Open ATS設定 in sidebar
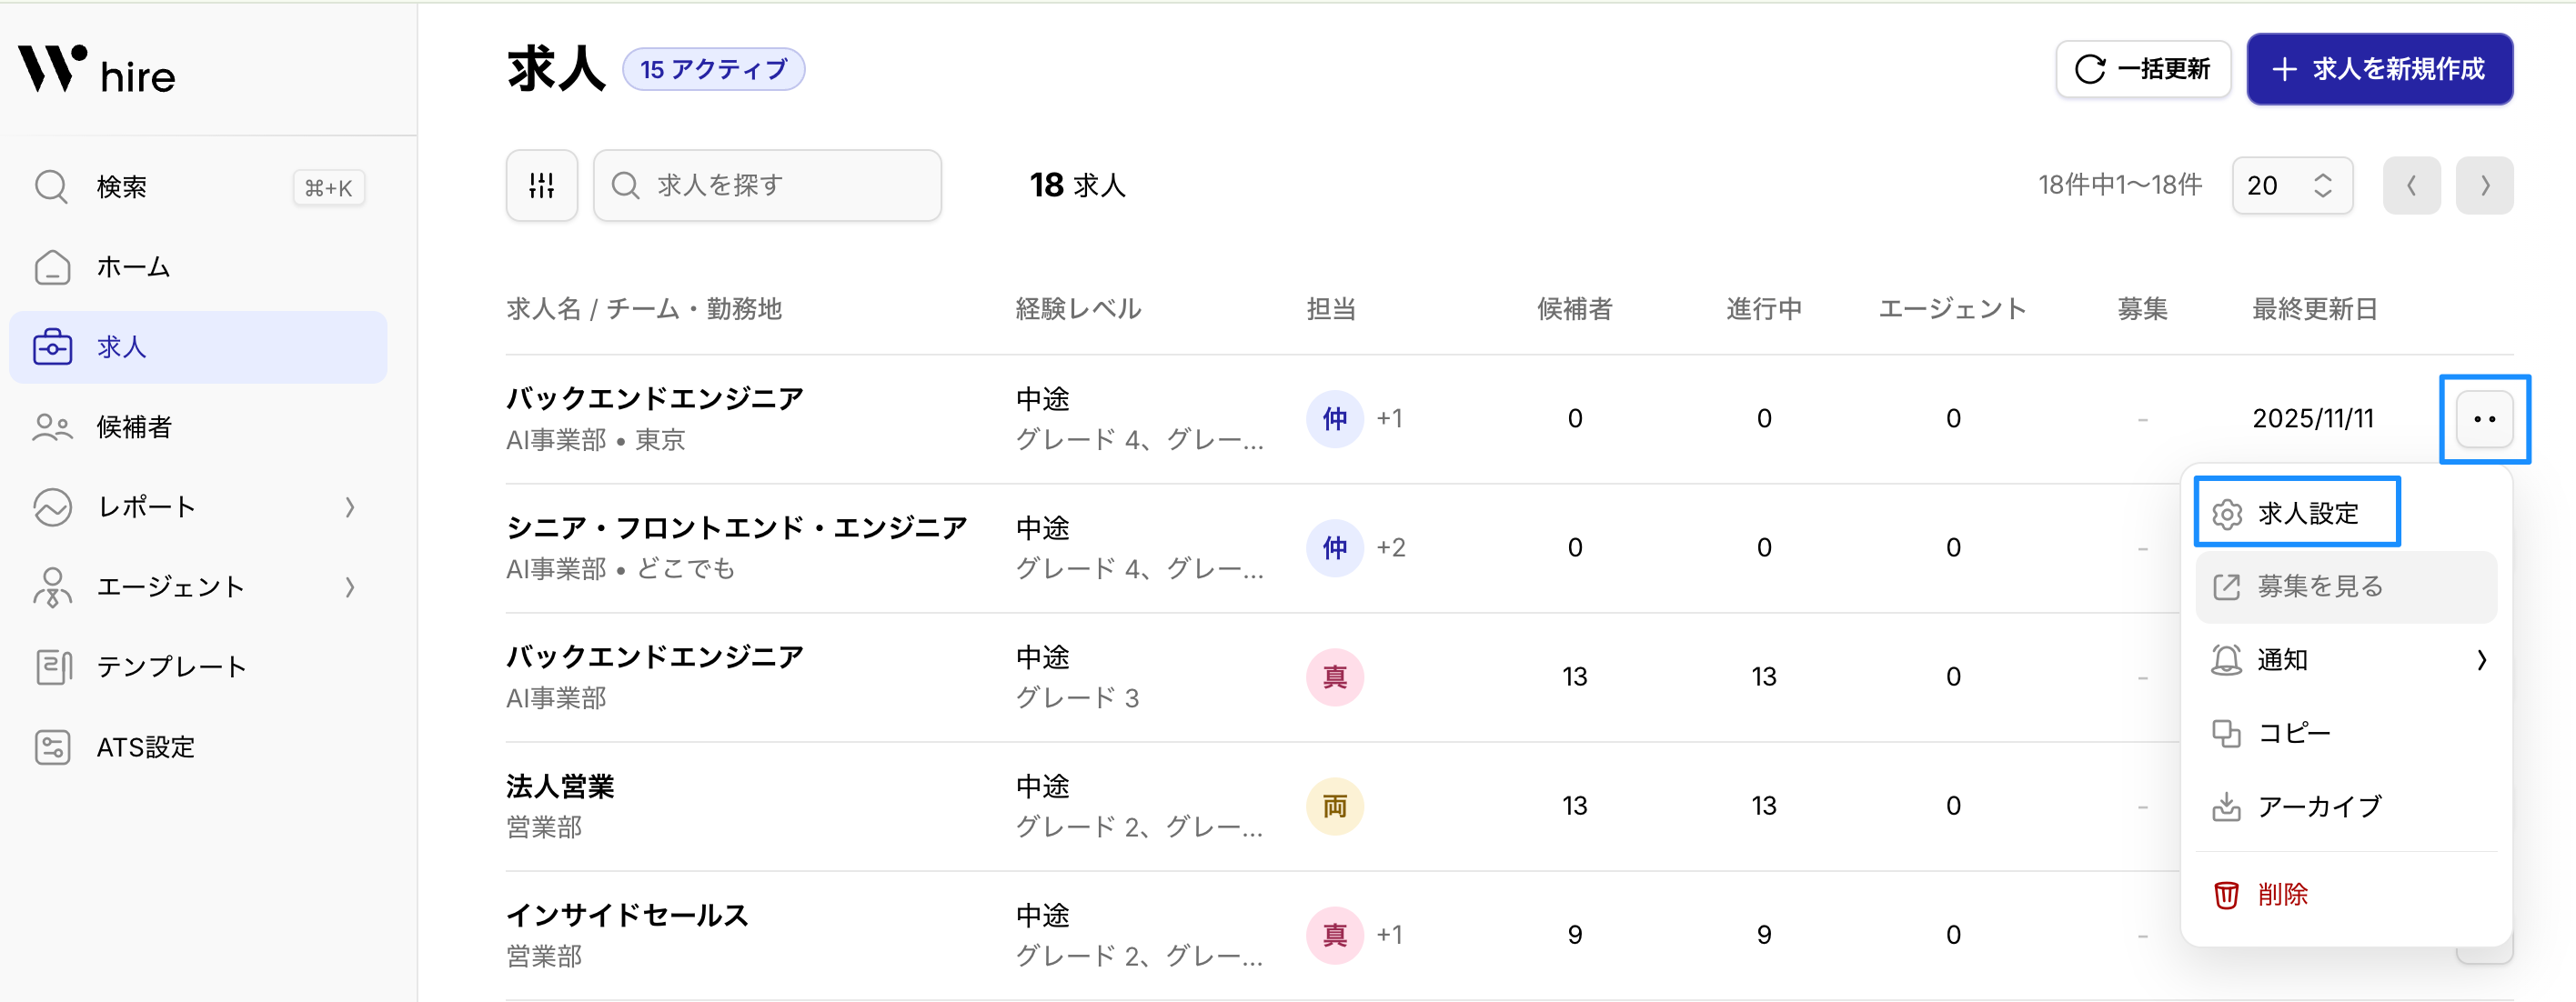2576x1002 pixels. pos(145,747)
